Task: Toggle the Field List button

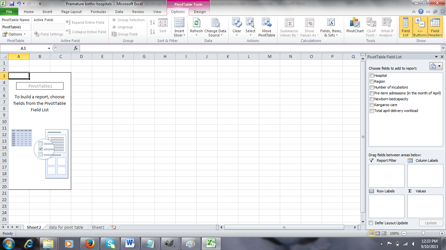Action: tap(406, 27)
